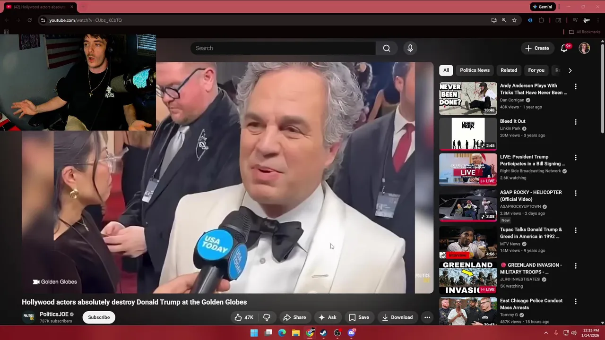
Task: Select the Politics News filter chip
Action: (x=475, y=70)
